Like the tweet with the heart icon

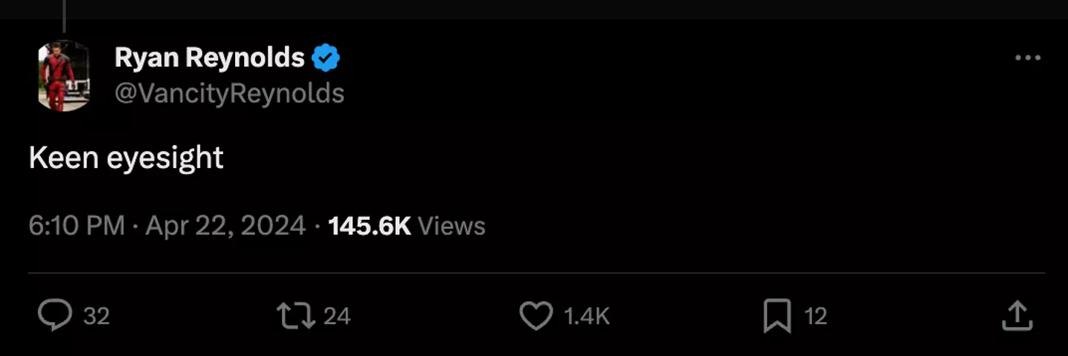pyautogui.click(x=535, y=316)
